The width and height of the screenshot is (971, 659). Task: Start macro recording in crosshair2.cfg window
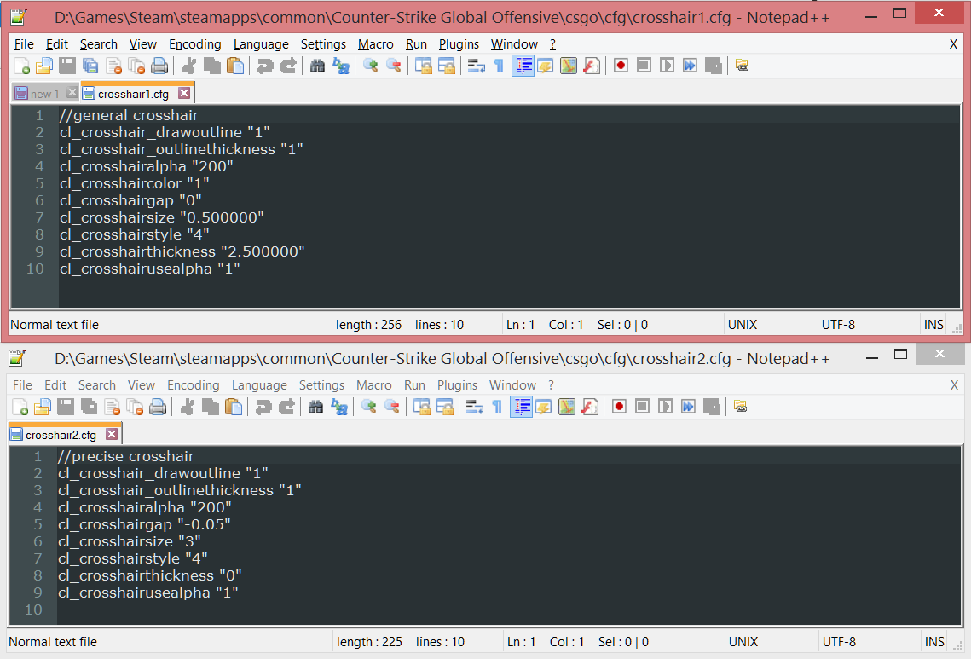coord(619,407)
